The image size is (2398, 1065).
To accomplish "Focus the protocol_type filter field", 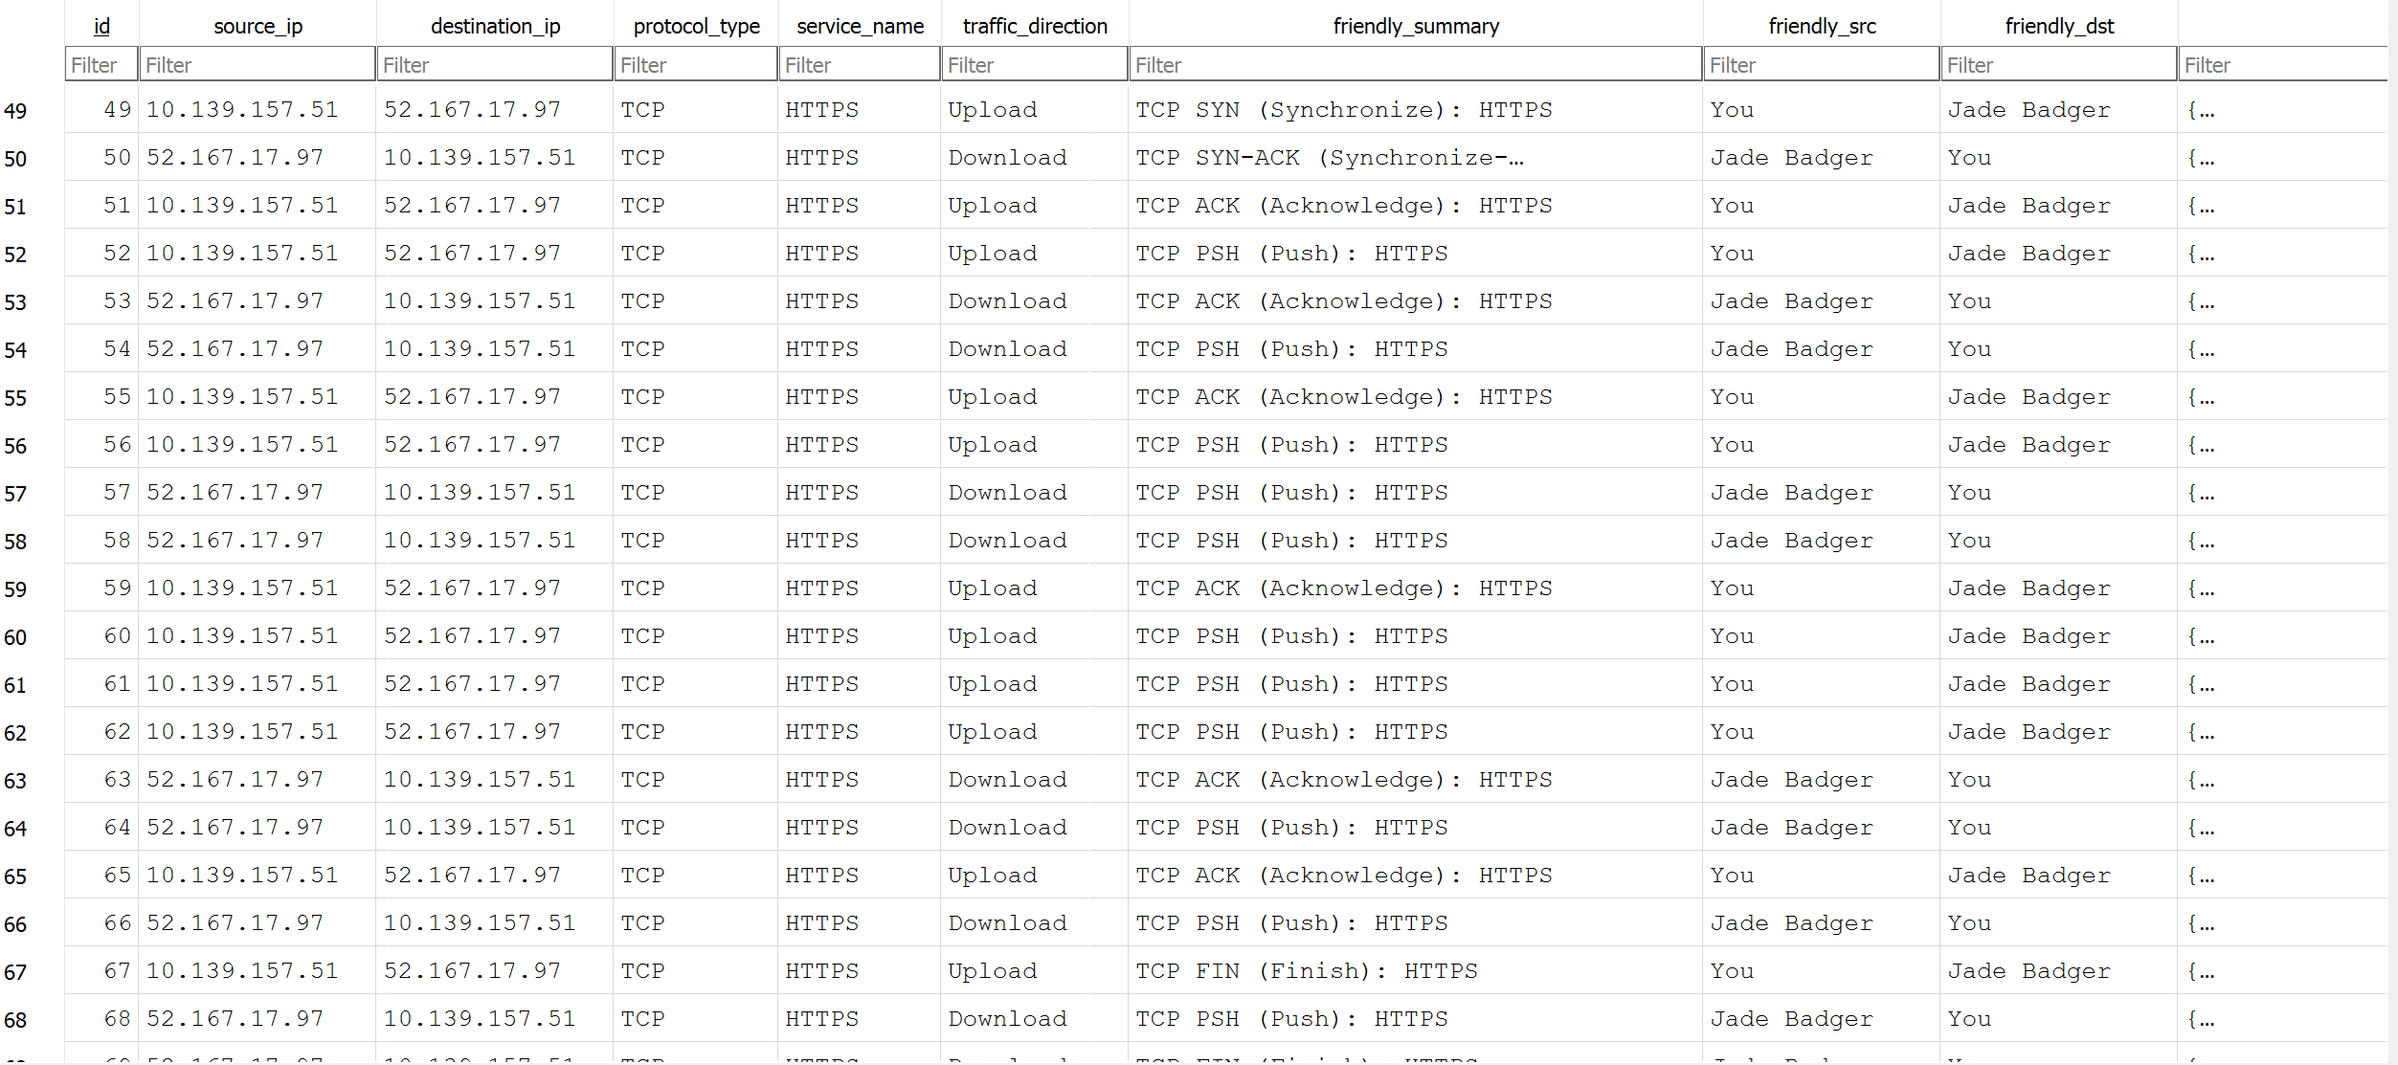I will [x=696, y=65].
